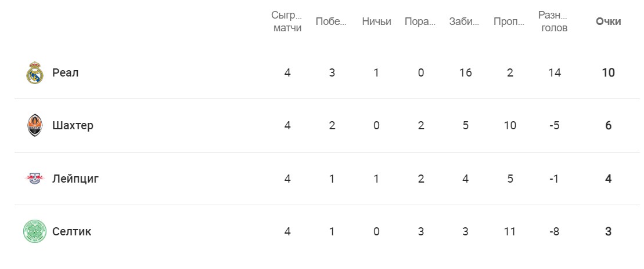Click the truncated Побе... column header
This screenshot has width=644, height=269.
[332, 21]
